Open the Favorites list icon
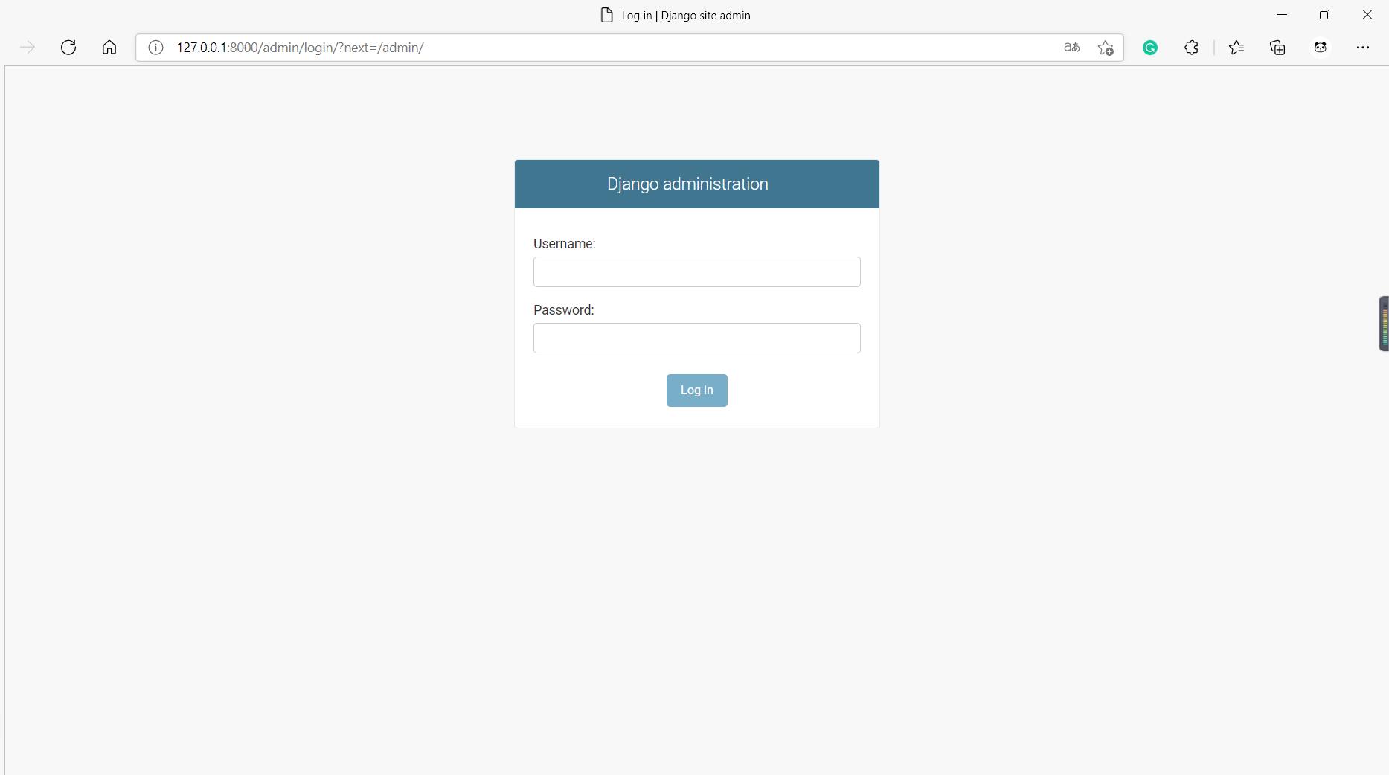This screenshot has width=1389, height=775. tap(1236, 48)
